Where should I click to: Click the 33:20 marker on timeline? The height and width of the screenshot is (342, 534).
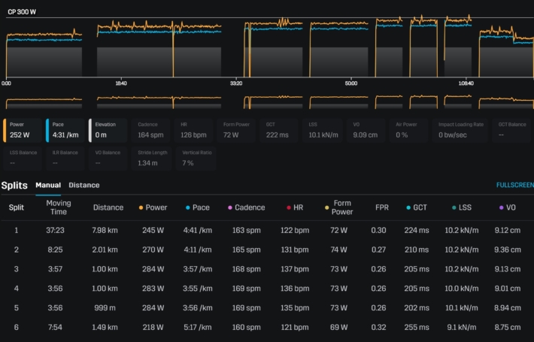(235, 83)
